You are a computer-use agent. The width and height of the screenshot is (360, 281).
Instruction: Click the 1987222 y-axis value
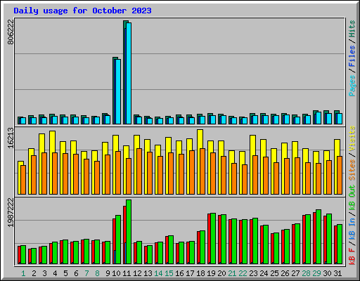[11, 213]
